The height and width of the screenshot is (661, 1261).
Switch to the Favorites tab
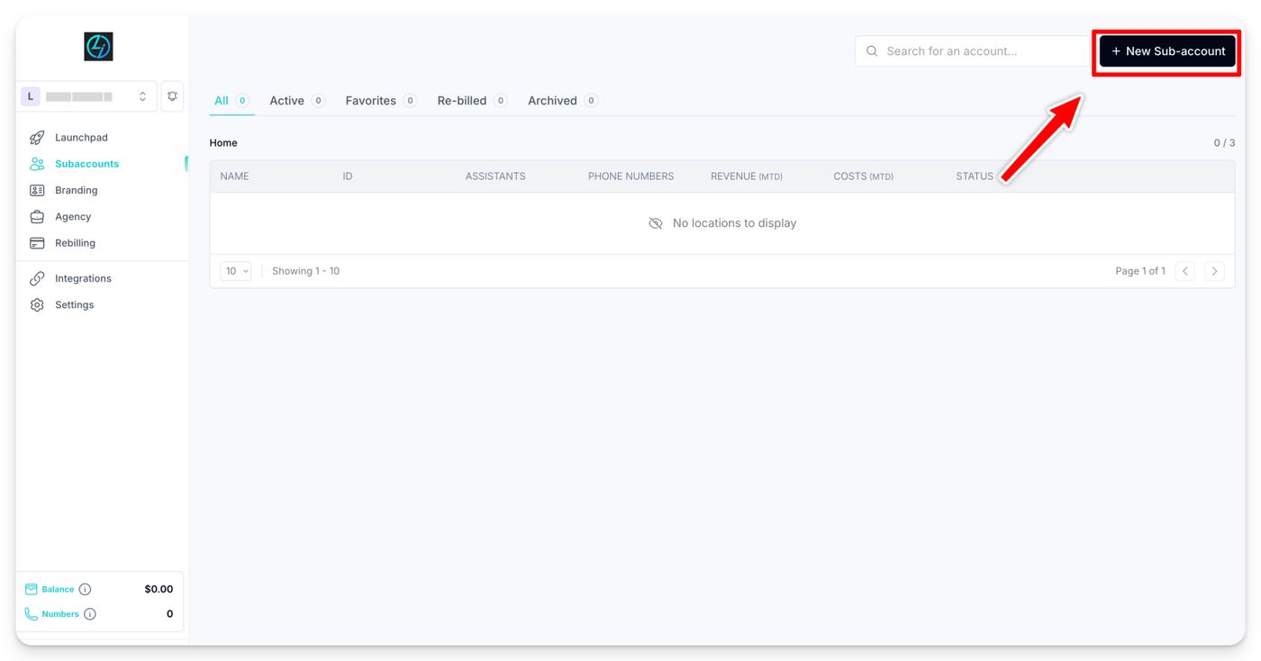(x=381, y=101)
